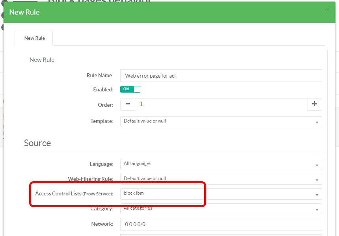Open the Access Control Lists dropdown
The image size is (339, 236).
coord(221,194)
